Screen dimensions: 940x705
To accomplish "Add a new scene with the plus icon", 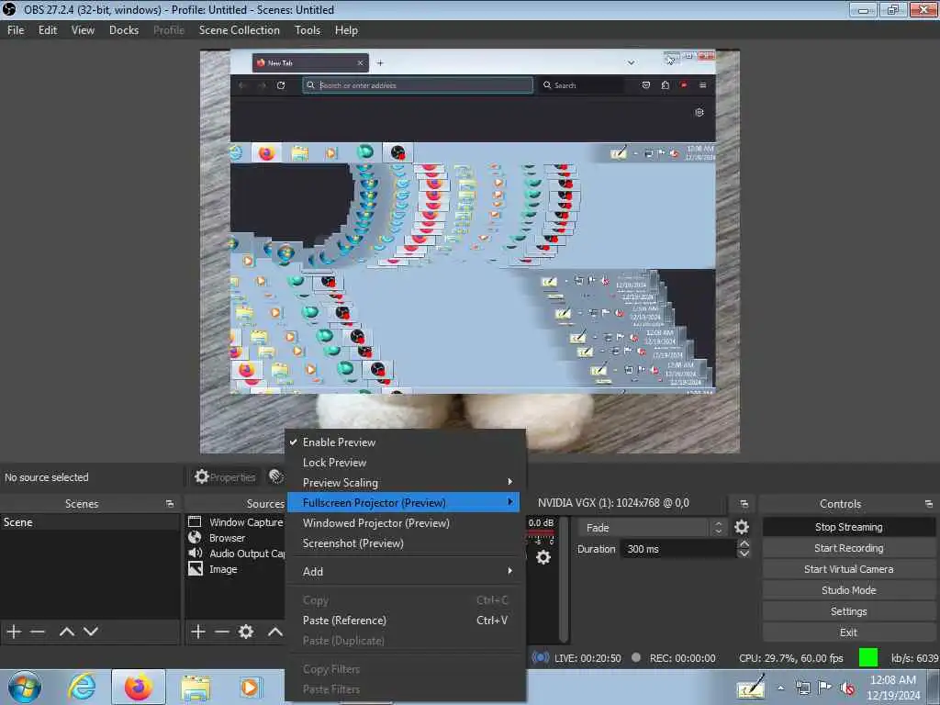I will tap(14, 632).
